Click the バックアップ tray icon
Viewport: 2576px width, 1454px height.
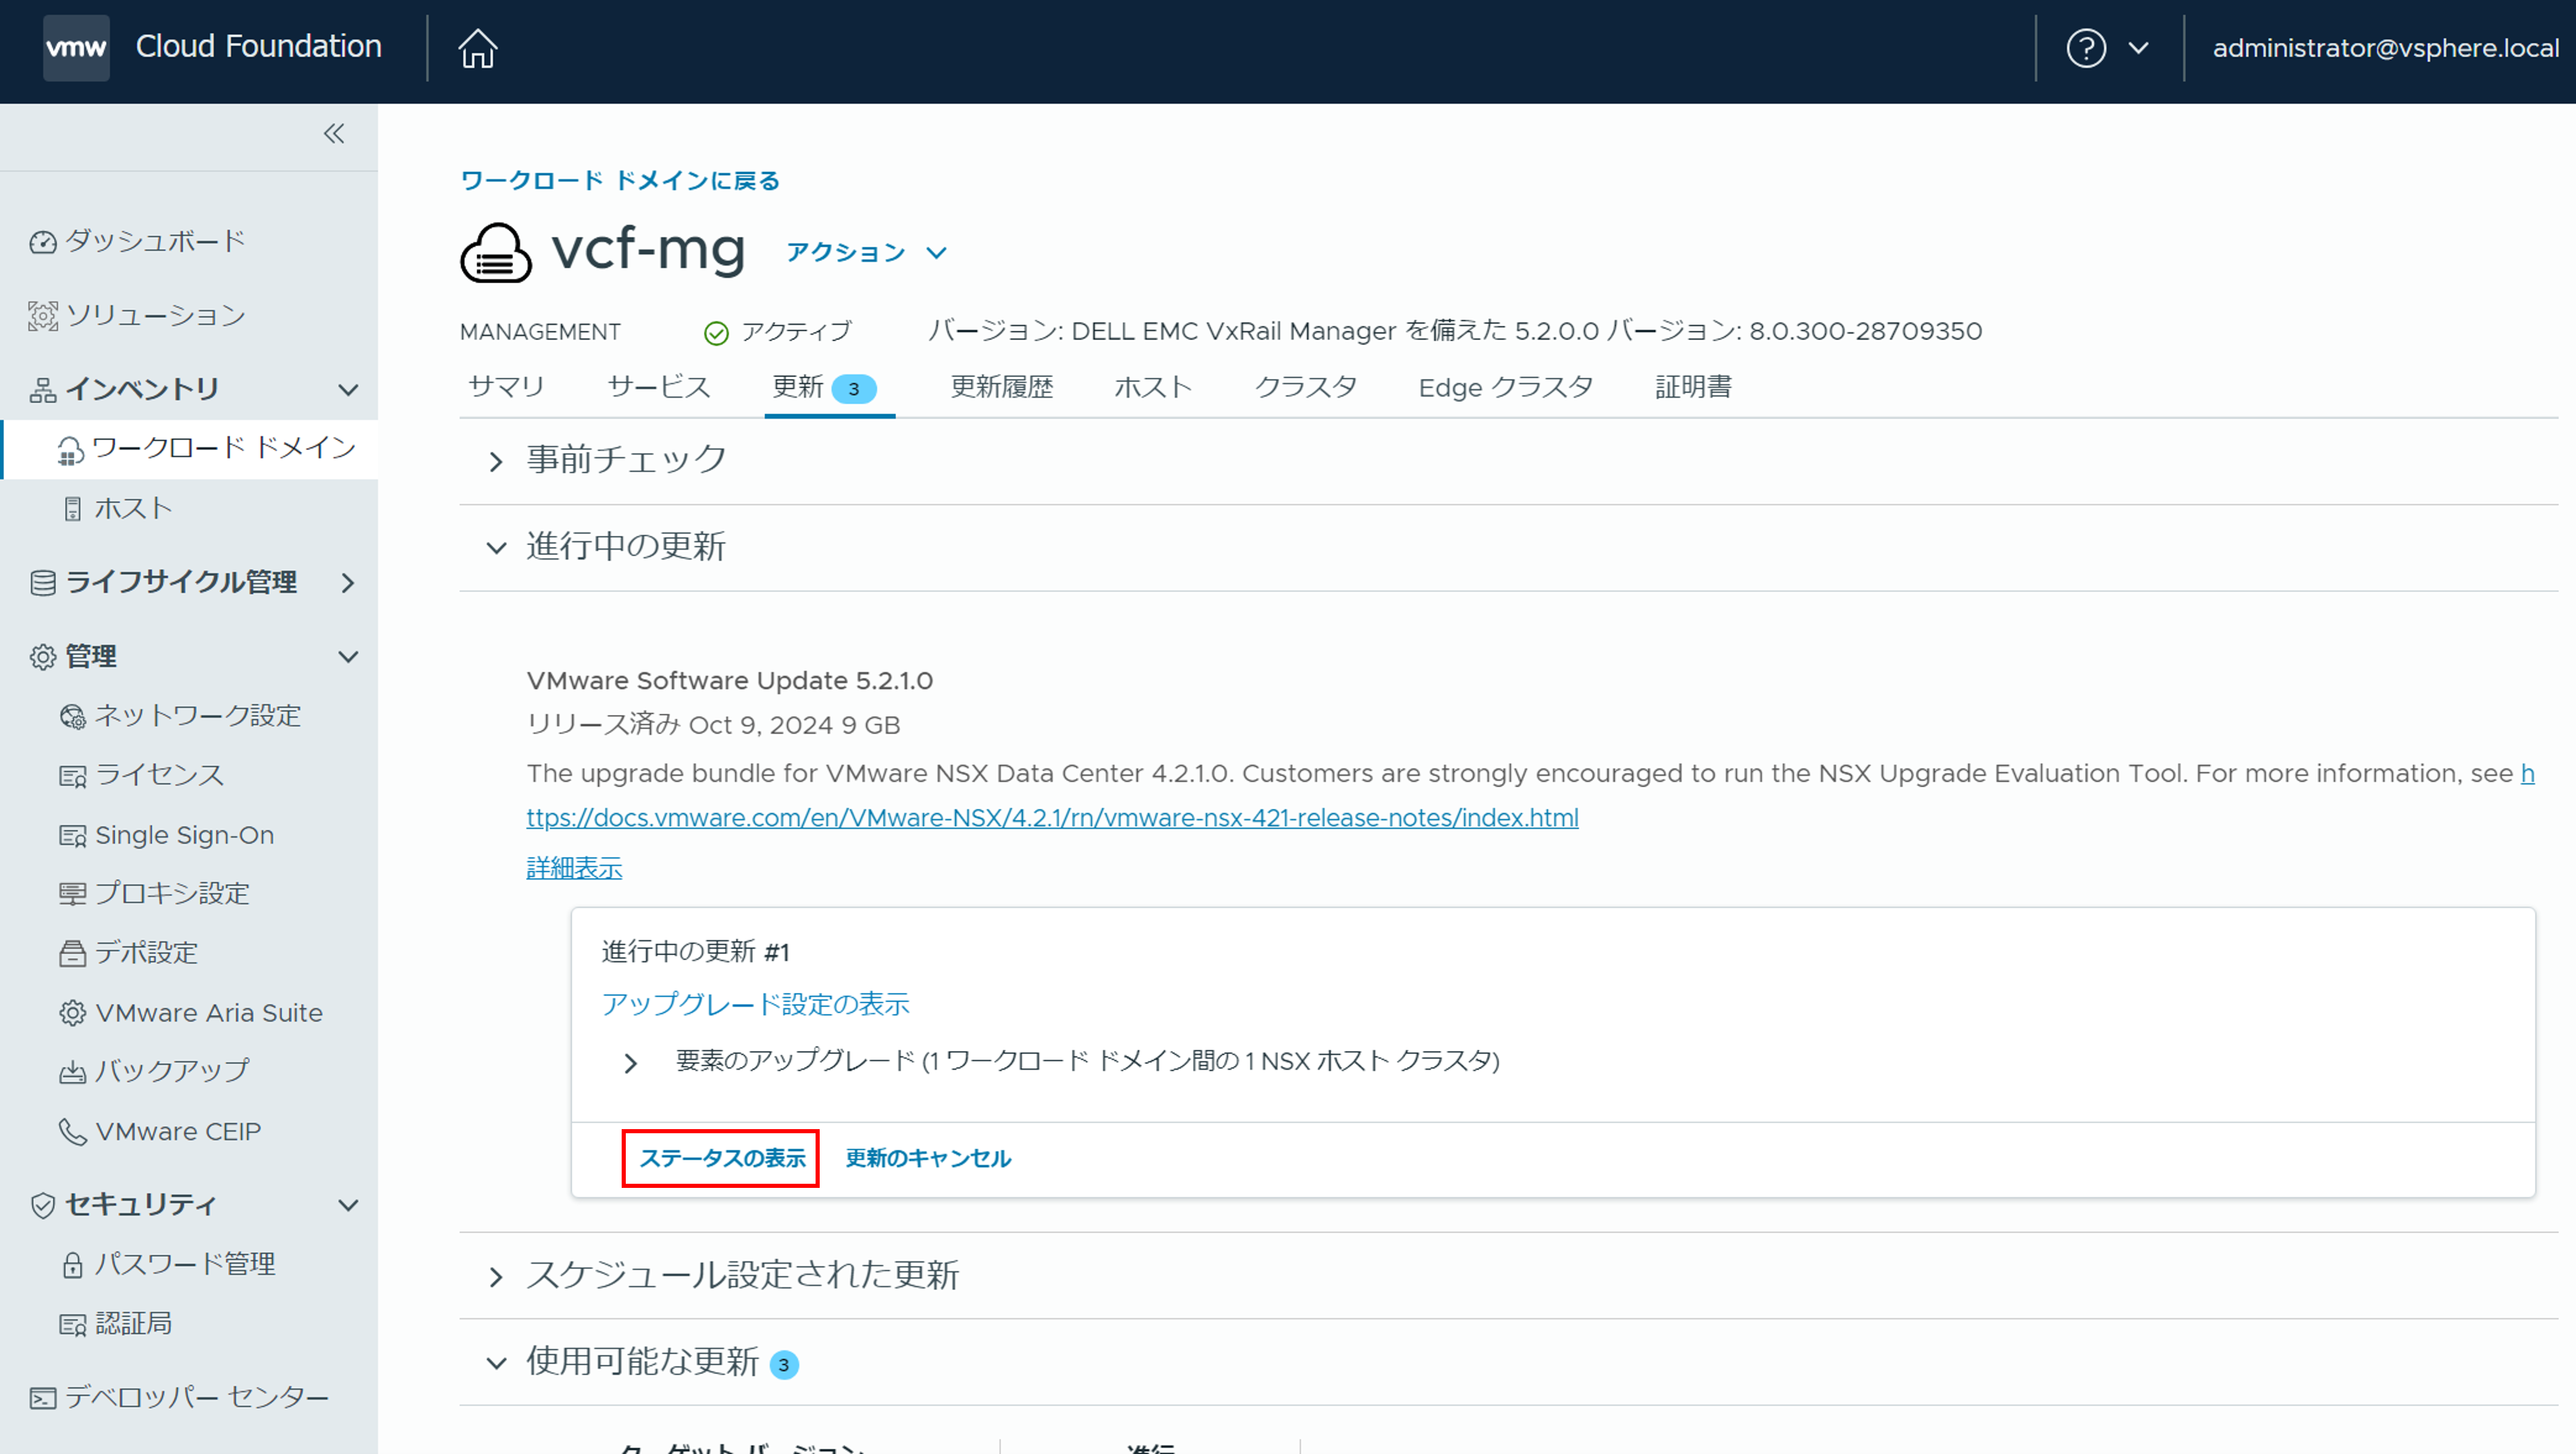point(72,1073)
